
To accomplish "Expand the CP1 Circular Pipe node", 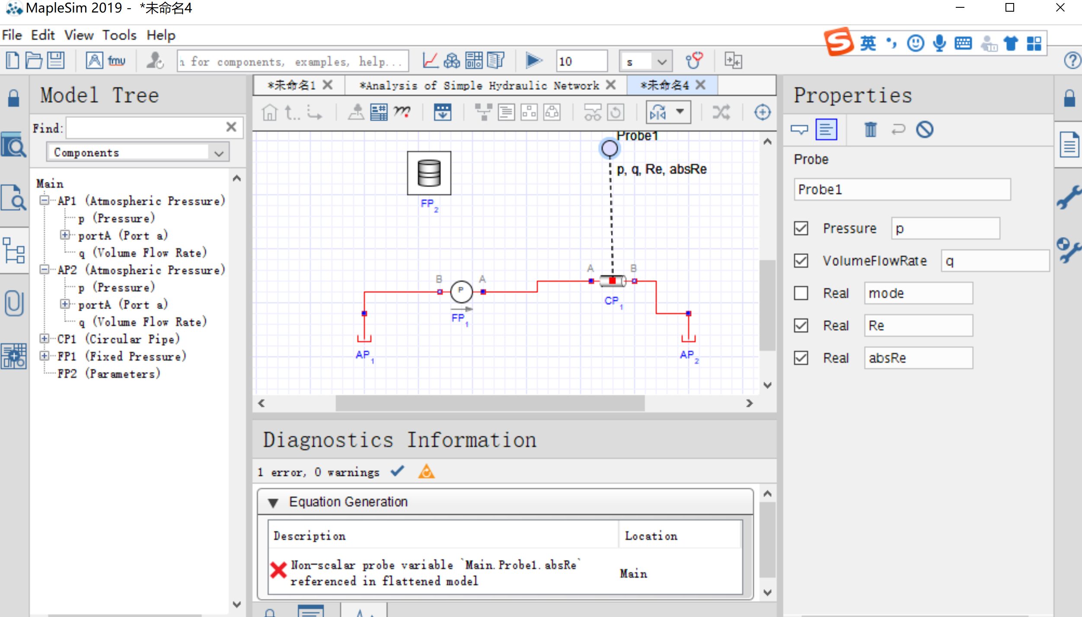I will 44,339.
